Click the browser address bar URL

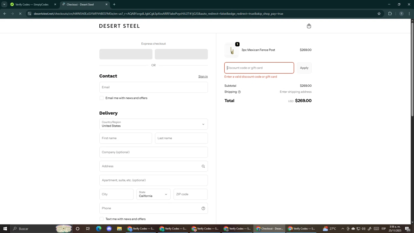coord(158,14)
